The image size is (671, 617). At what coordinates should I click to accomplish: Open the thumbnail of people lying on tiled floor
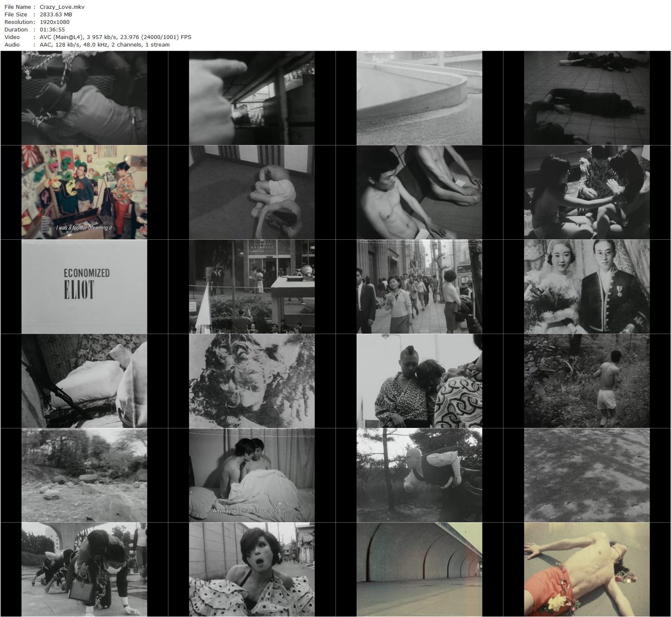[x=587, y=98]
